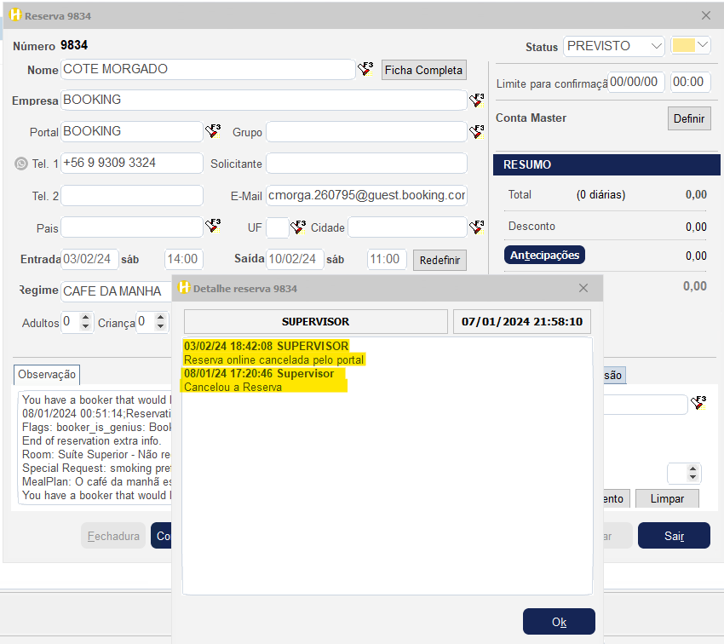
Task: Click the F3 lookup icon beside Pais
Action: click(213, 227)
